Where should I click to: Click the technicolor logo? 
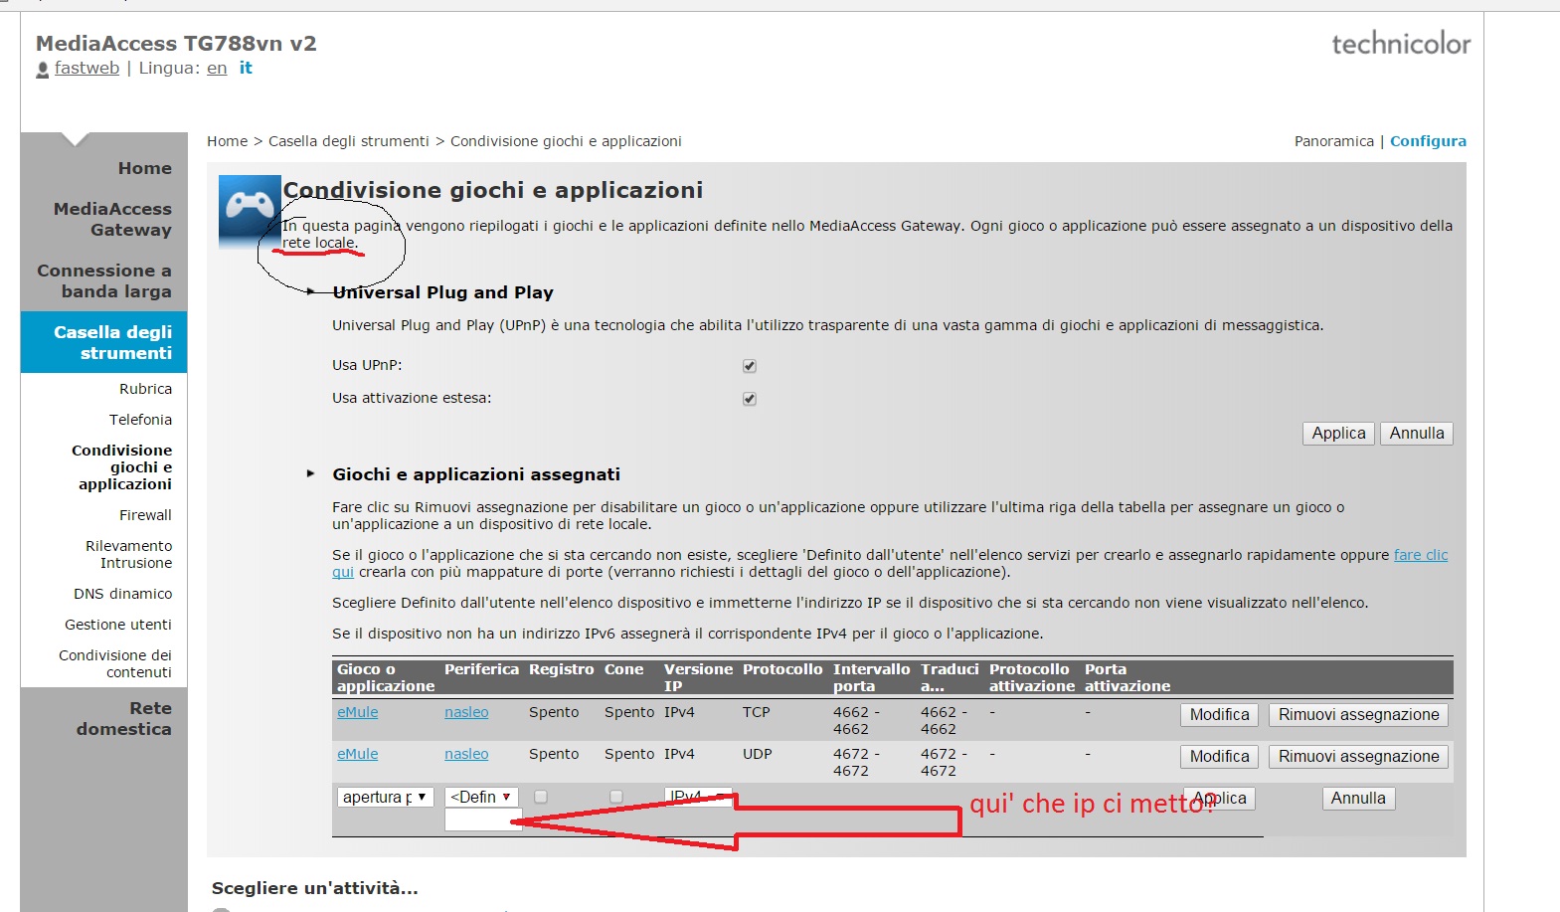pos(1400,44)
